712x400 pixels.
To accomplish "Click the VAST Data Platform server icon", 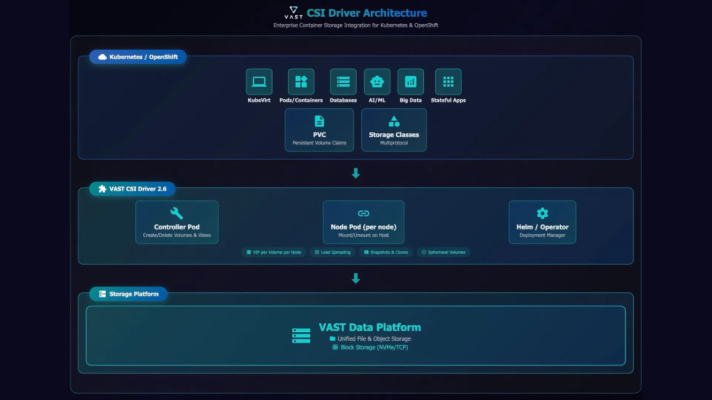I will click(x=301, y=336).
